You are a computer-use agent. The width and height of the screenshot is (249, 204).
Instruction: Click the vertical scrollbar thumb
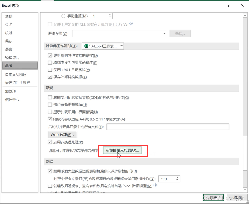(245, 153)
